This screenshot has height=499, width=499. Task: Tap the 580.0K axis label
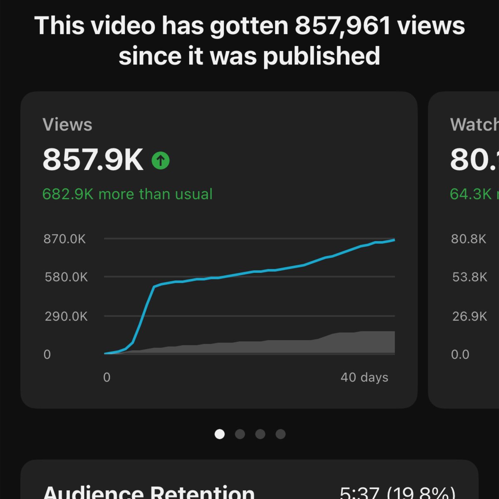click(x=66, y=277)
